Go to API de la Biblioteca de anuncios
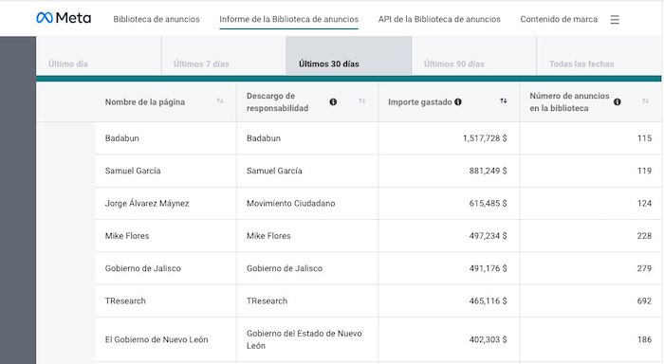The width and height of the screenshot is (664, 364). tap(439, 19)
